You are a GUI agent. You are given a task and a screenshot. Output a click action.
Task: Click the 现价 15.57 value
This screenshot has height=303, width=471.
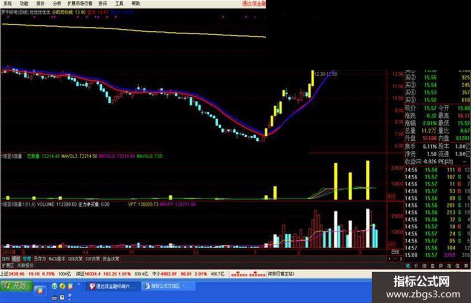coord(430,108)
